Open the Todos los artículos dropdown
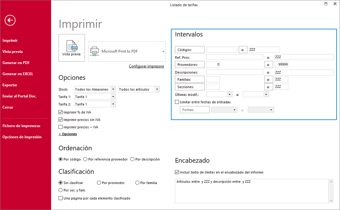This screenshot has height=210, width=340. [157, 89]
